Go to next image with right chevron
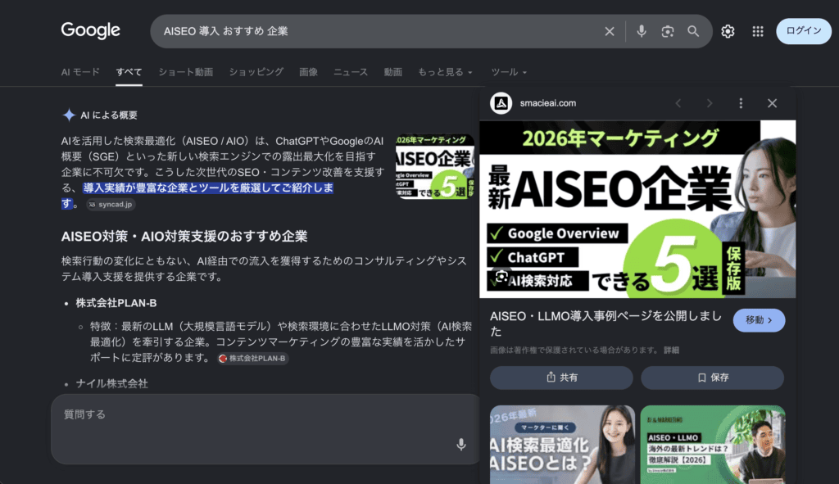The width and height of the screenshot is (839, 484). click(x=710, y=103)
